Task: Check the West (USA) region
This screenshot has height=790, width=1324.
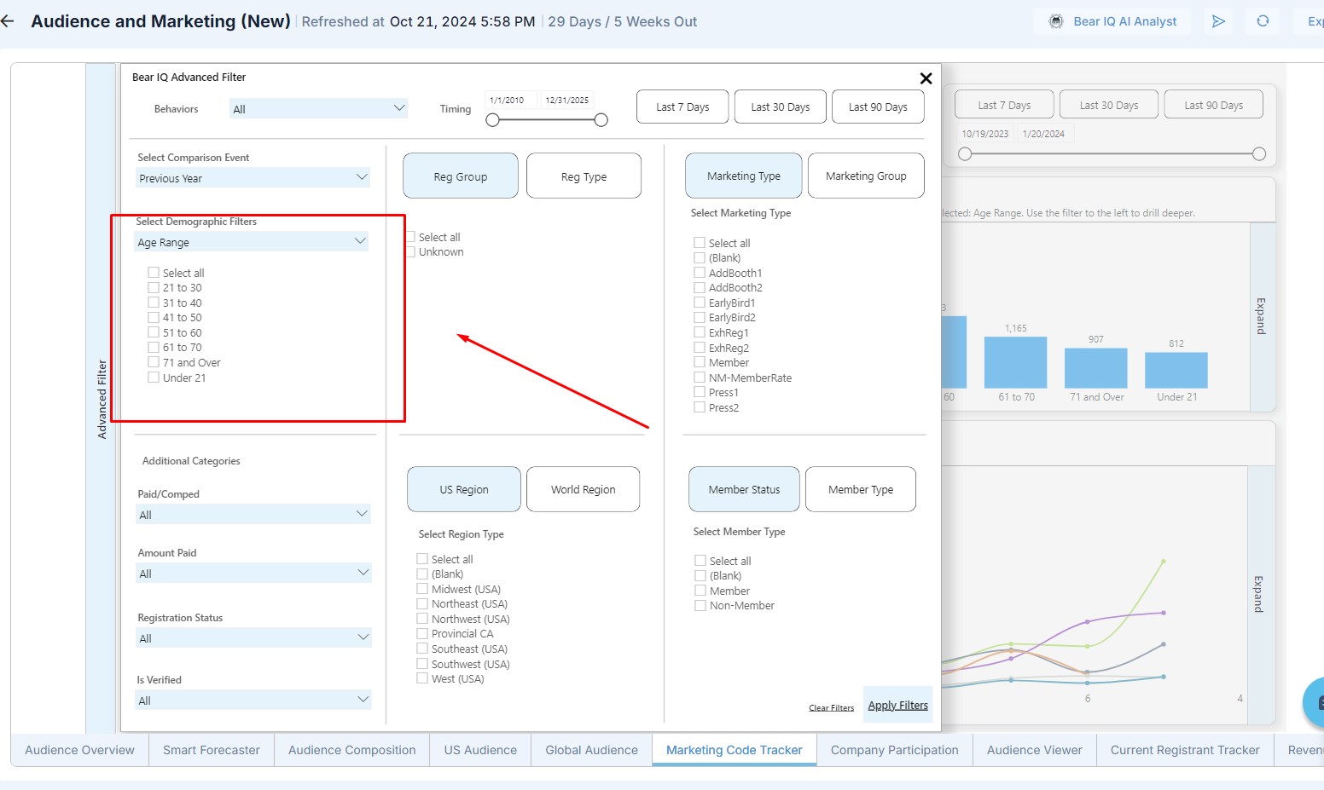Action: (x=422, y=678)
